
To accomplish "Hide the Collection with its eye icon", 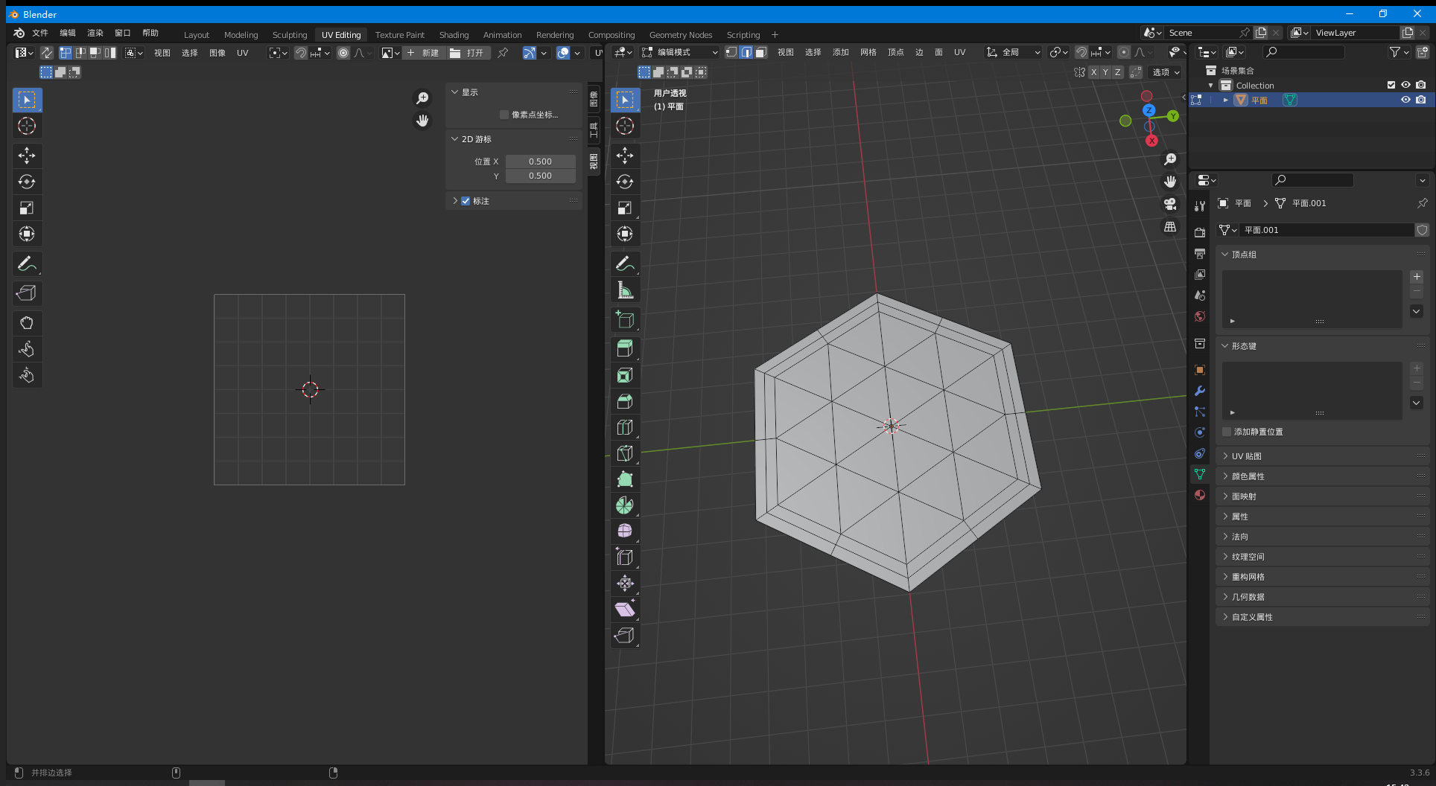I will pos(1405,85).
